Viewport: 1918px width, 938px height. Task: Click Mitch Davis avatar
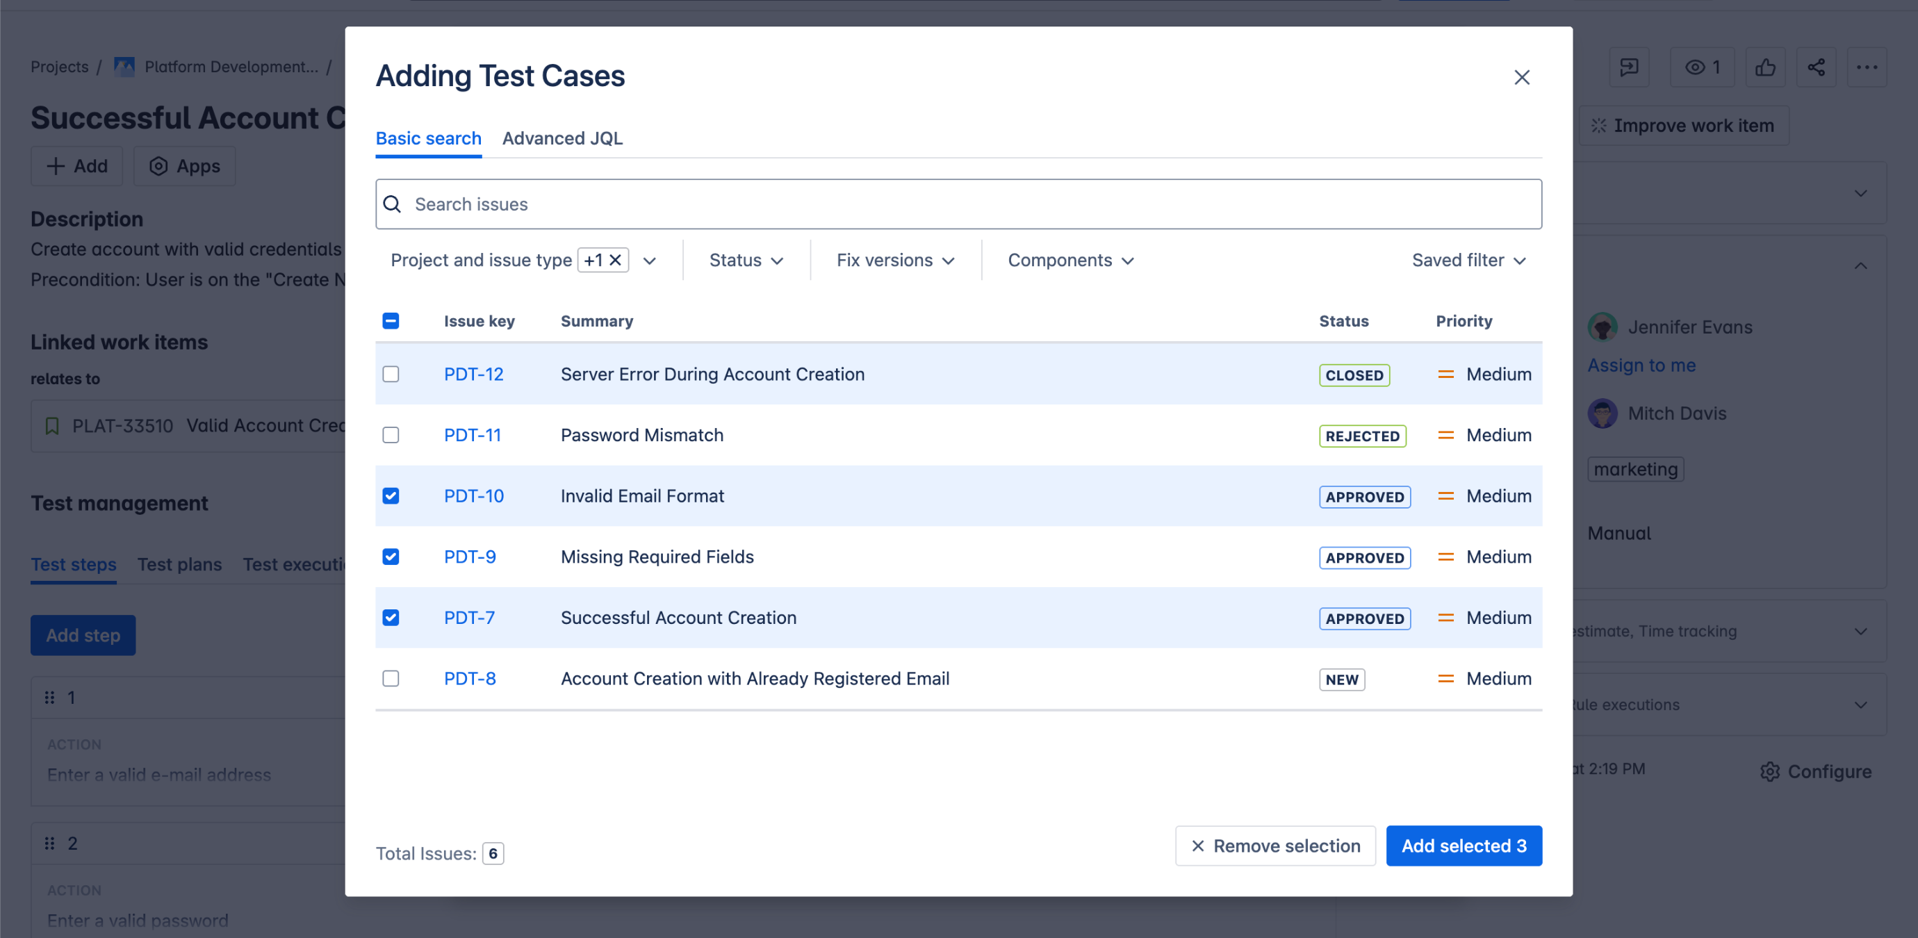tap(1602, 413)
